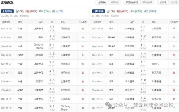Click the 比赛近况 section heading
Viewport: 179px width, 112px height.
(7, 2)
